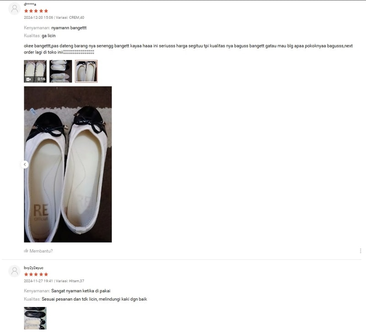Click the thumbs-up icon on the first review
Image resolution: width=366 pixels, height=334 pixels.
pyautogui.click(x=26, y=251)
